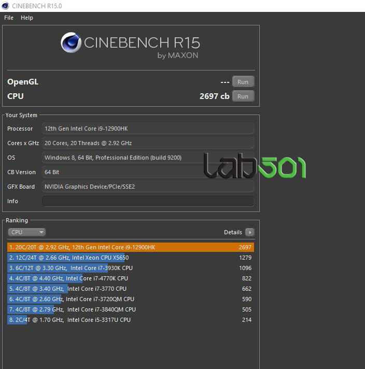Select the i9-12900HK ranking entry

pos(131,247)
